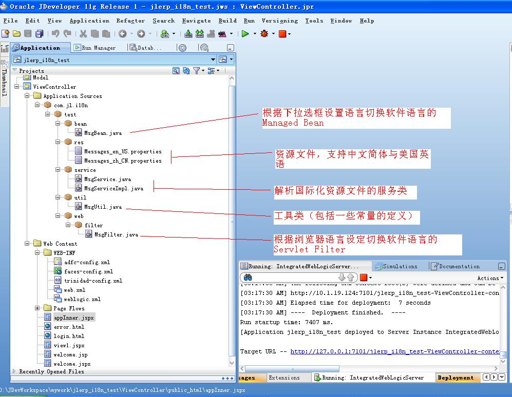Select MsgServiceImpl.java in the tree
Screen dimensions: 512x397
tap(113, 188)
